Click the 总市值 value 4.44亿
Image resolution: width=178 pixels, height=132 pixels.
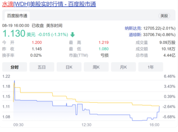tap(169, 55)
